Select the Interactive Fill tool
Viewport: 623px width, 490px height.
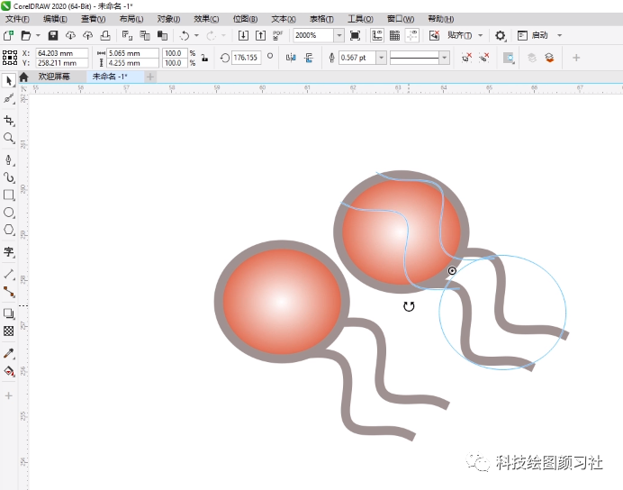pos(8,371)
